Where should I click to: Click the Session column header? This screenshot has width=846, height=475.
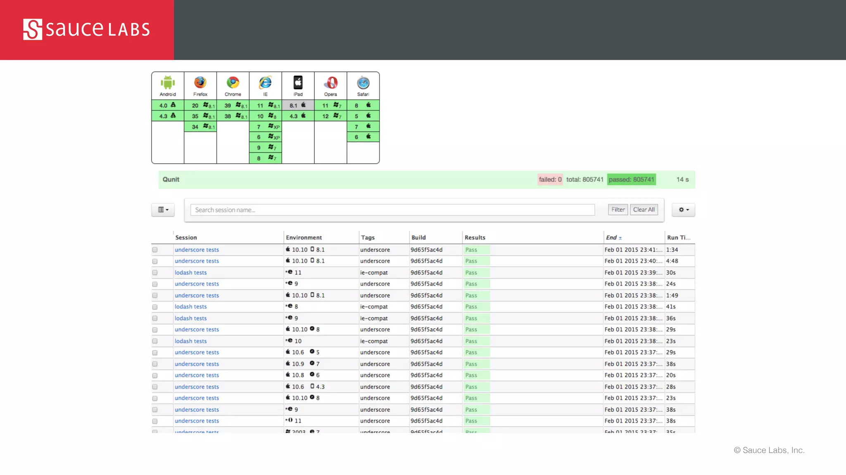click(186, 237)
